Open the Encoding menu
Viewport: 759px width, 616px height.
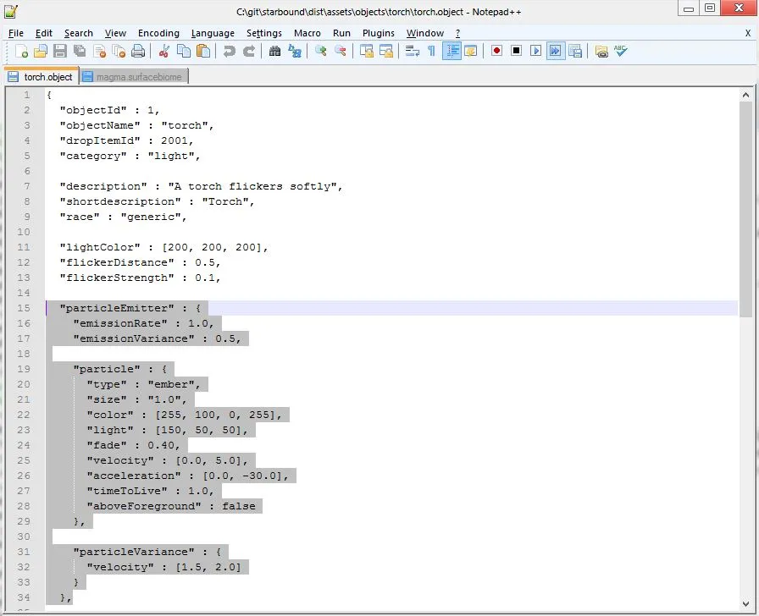click(158, 33)
